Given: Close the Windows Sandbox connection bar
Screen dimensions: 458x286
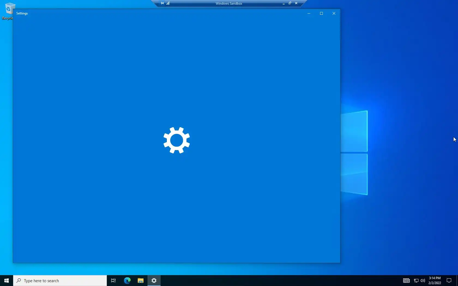Looking at the screenshot, I should pos(296,3).
